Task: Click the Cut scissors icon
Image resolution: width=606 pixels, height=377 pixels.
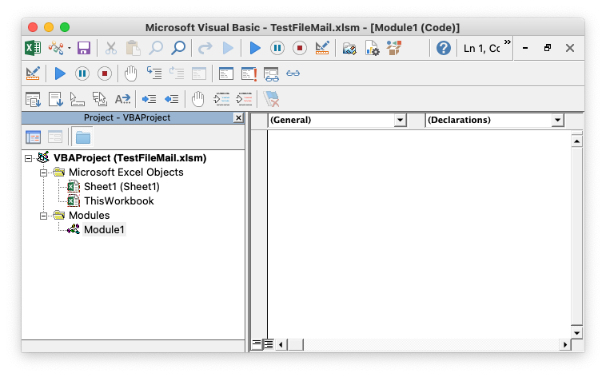Action: (x=111, y=48)
